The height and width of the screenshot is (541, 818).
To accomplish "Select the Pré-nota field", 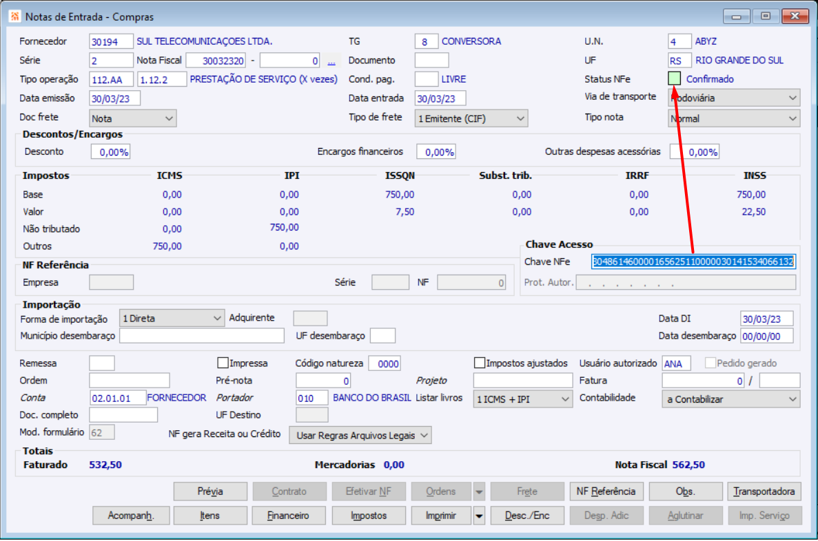I will tap(323, 381).
